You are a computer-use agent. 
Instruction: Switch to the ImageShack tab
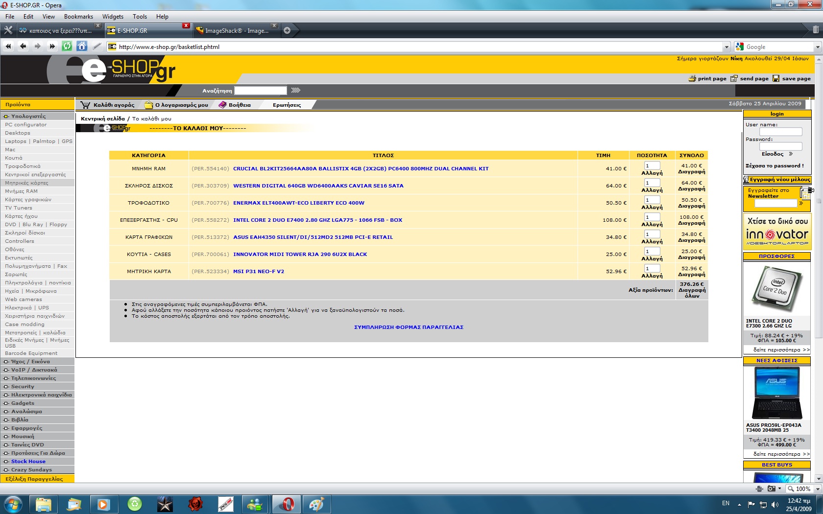(x=236, y=30)
